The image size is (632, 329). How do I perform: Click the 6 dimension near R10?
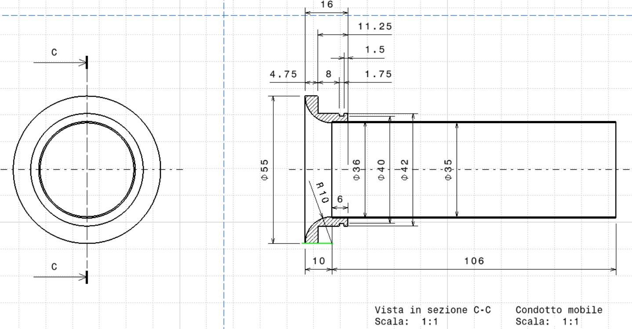pos(340,199)
